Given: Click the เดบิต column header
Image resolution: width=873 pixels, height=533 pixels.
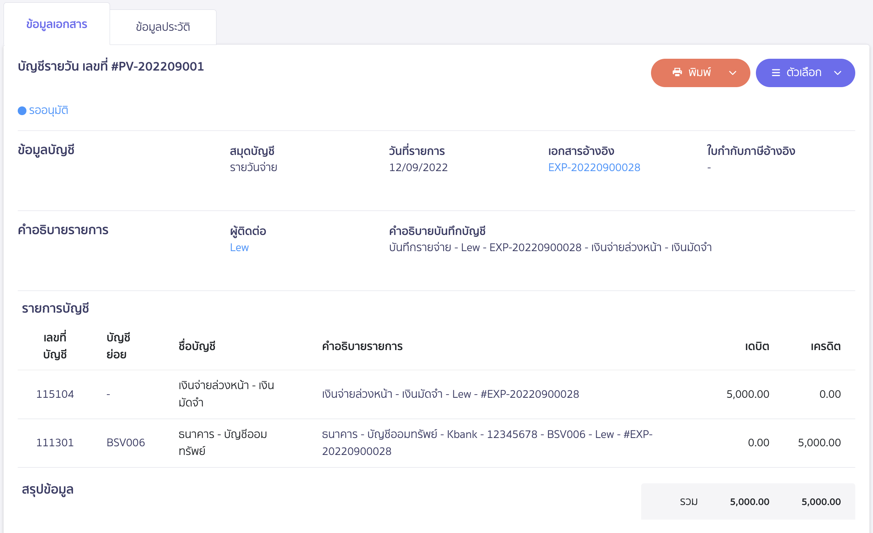Looking at the screenshot, I should point(757,347).
